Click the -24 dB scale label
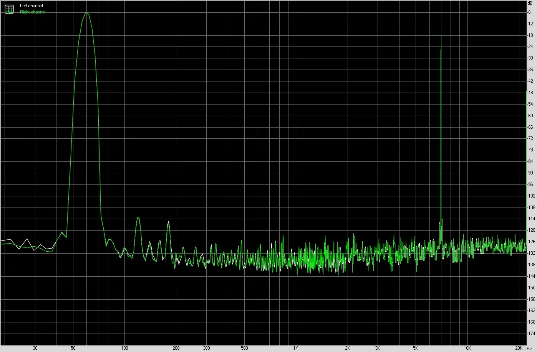This screenshot has height=352, width=537. (x=530, y=47)
